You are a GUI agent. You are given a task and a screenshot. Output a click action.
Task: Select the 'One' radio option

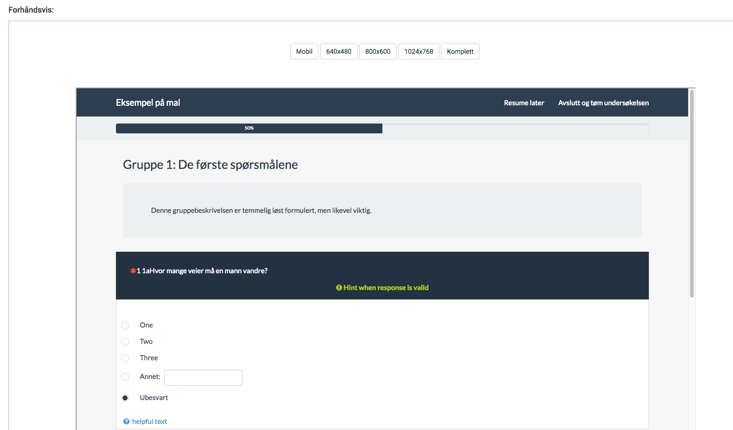click(125, 325)
